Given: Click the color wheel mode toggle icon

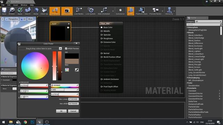Looking at the screenshot, I should (67, 70).
